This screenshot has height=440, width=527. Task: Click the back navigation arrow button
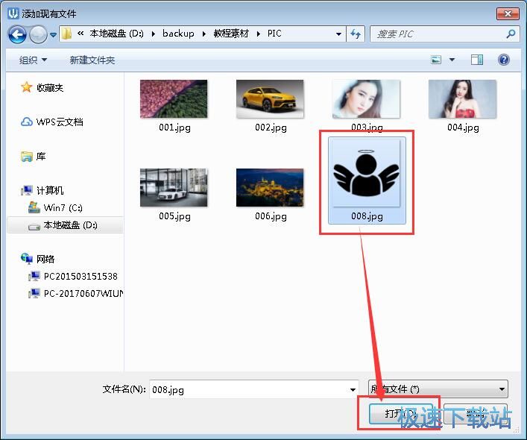pos(18,34)
